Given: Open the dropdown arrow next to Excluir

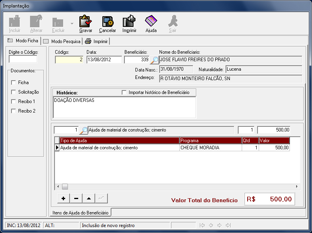Looking at the screenshot, I should point(72,24).
